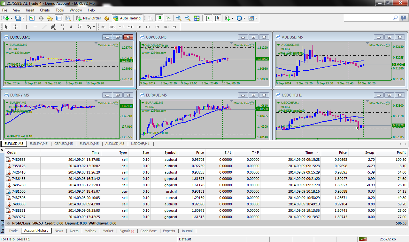This screenshot has width=409, height=242.
Task: Switch to the MN timeframe
Action: pyautogui.click(x=175, y=27)
